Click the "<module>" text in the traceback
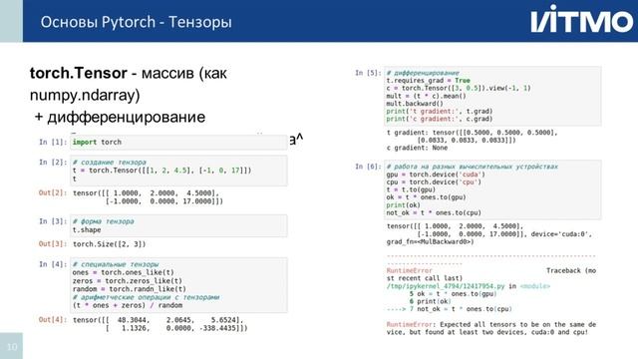 tap(535, 286)
